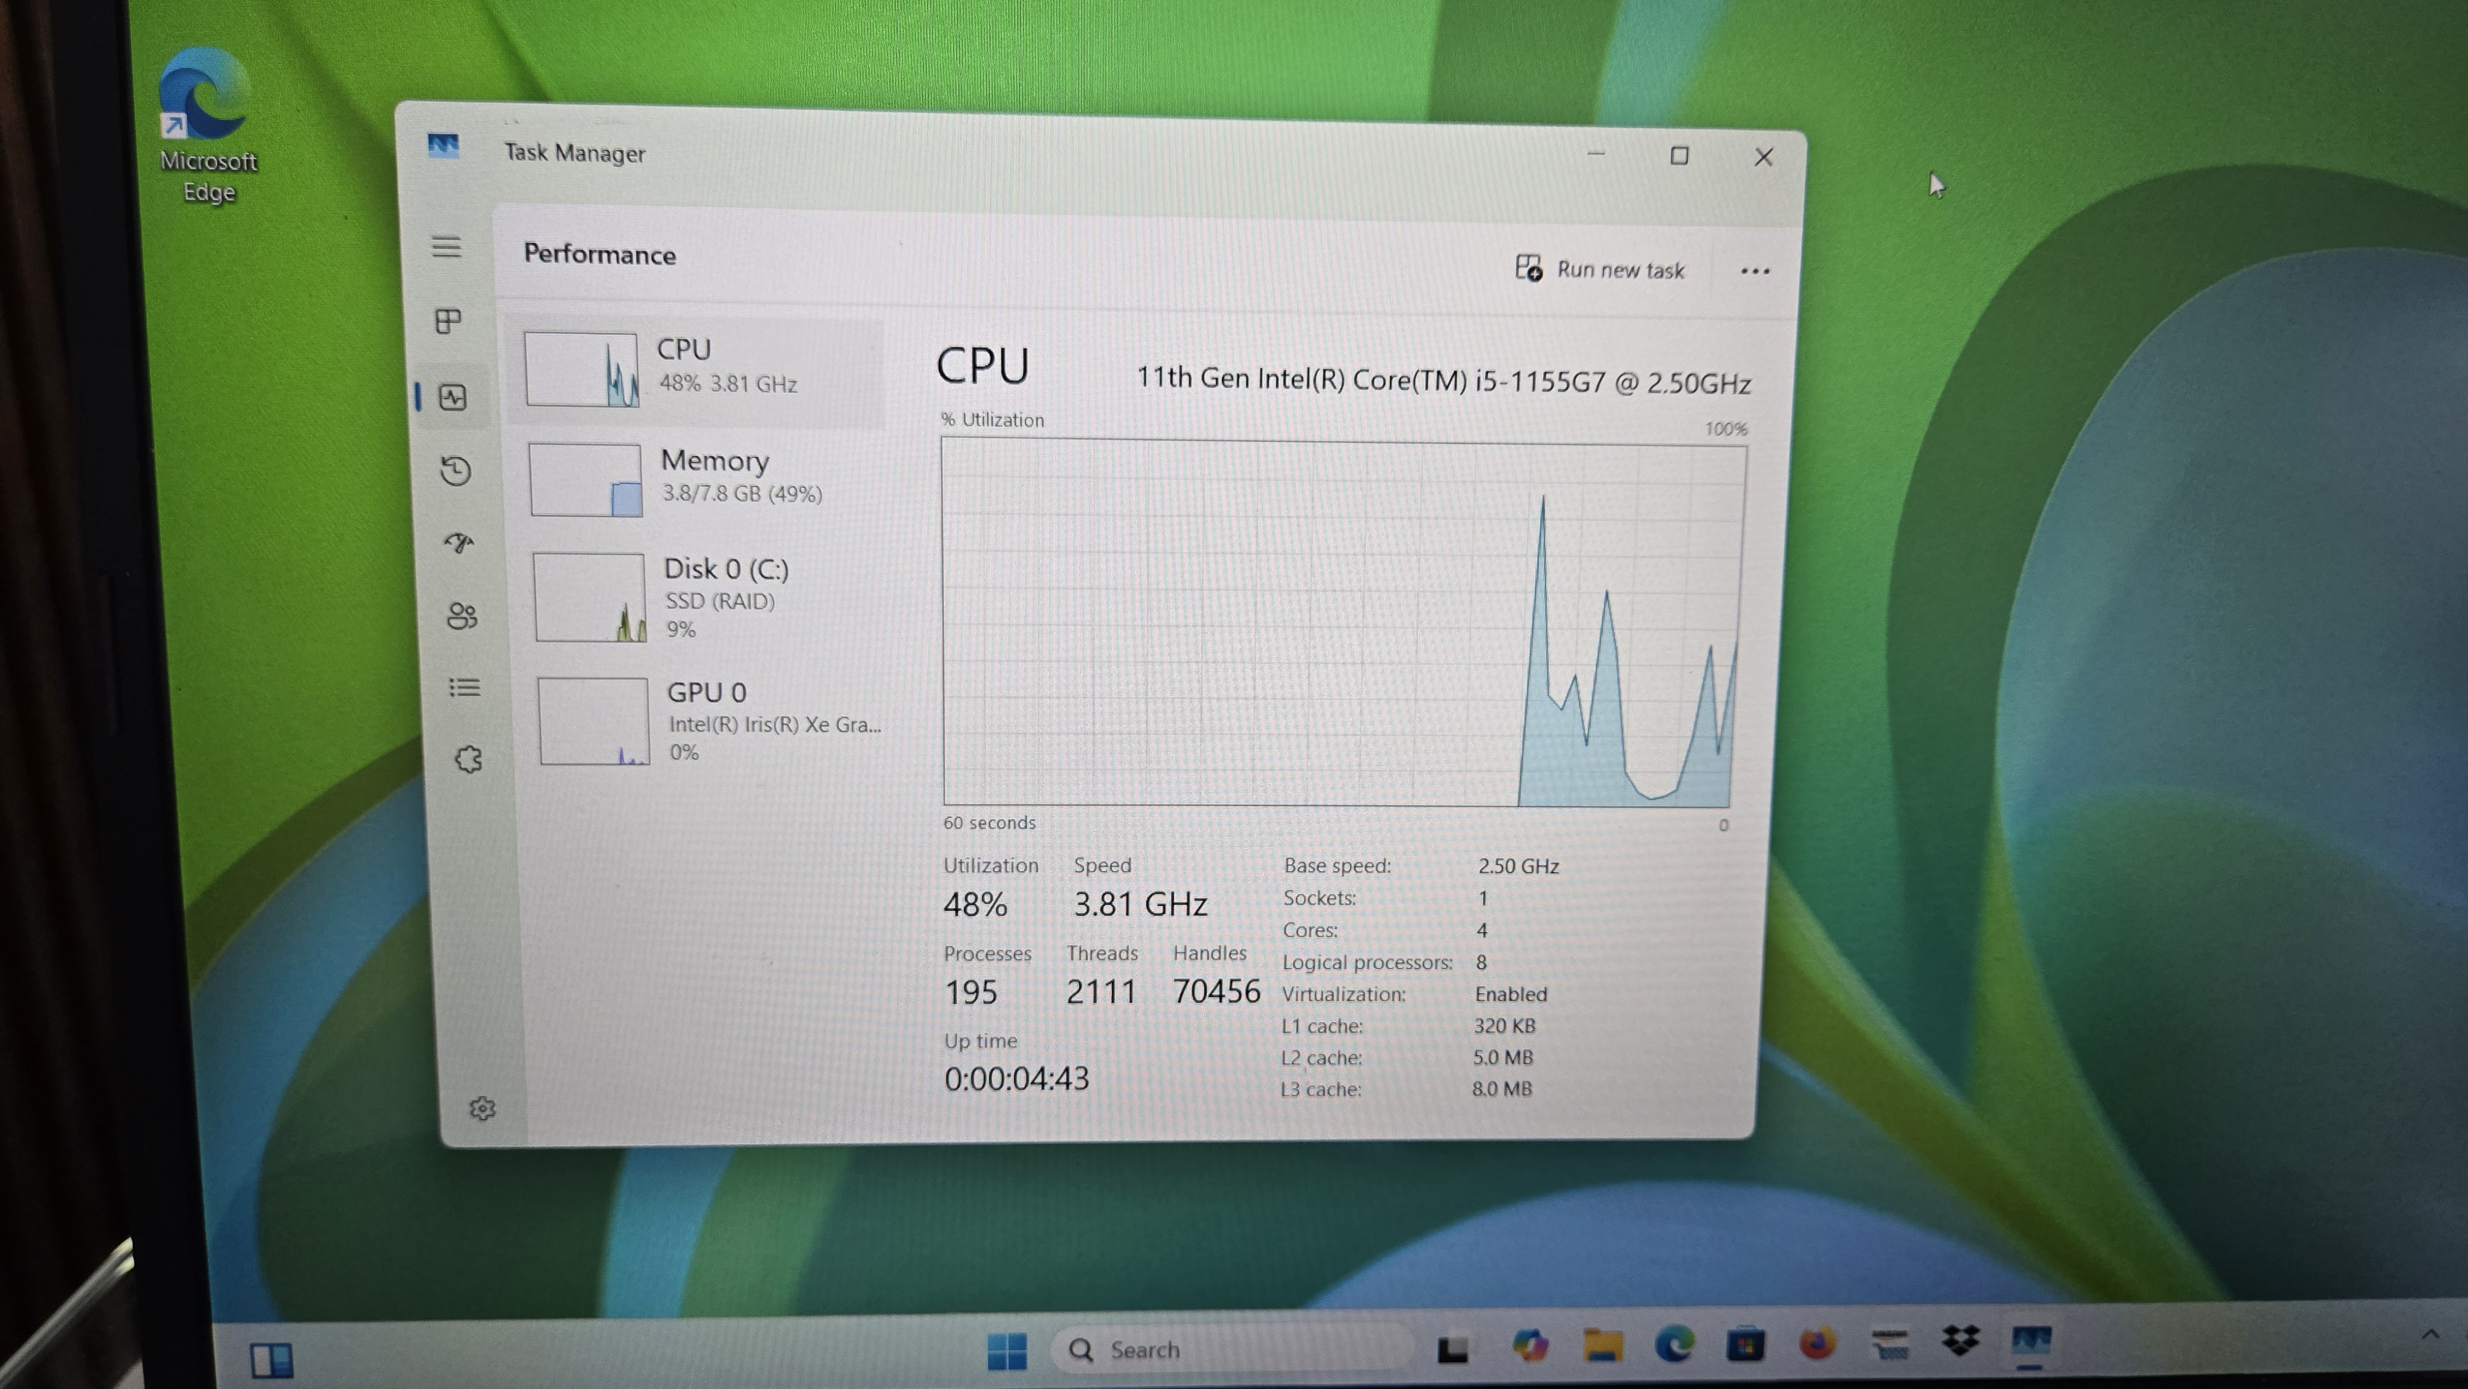Click the taskbar Search box
Screen dimensions: 2468x1389
[1233, 1350]
